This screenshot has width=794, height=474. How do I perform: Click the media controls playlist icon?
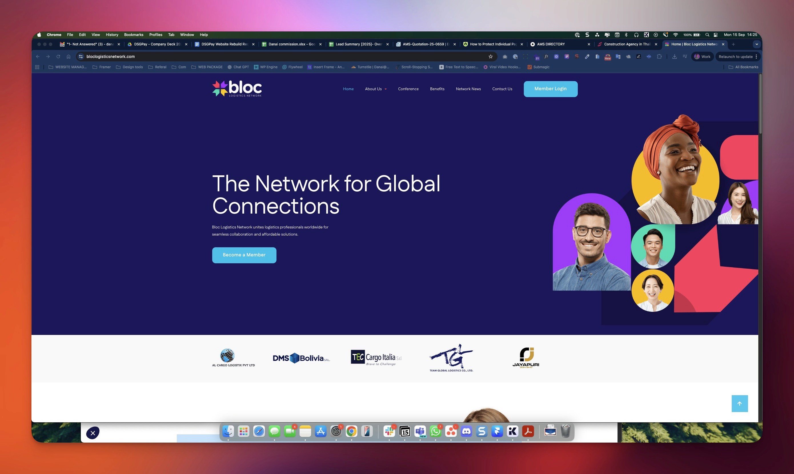[x=685, y=57]
